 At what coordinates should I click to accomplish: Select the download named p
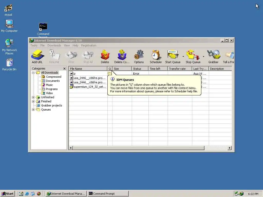coord(75,74)
